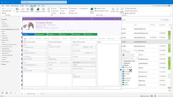Select the Custom Fields item in Customization
This screenshot has height=97, width=173.
click(x=127, y=67)
